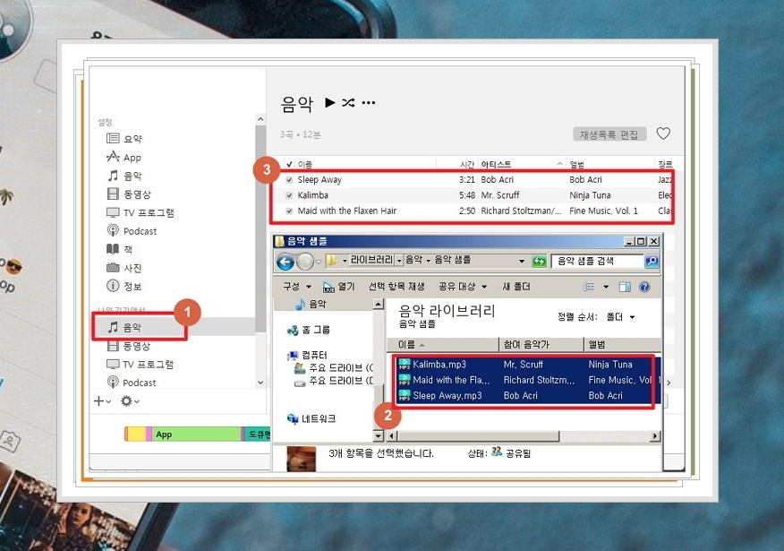Image resolution: width=784 pixels, height=551 pixels.
Task: Open the more options ellipsis
Action: (x=369, y=103)
